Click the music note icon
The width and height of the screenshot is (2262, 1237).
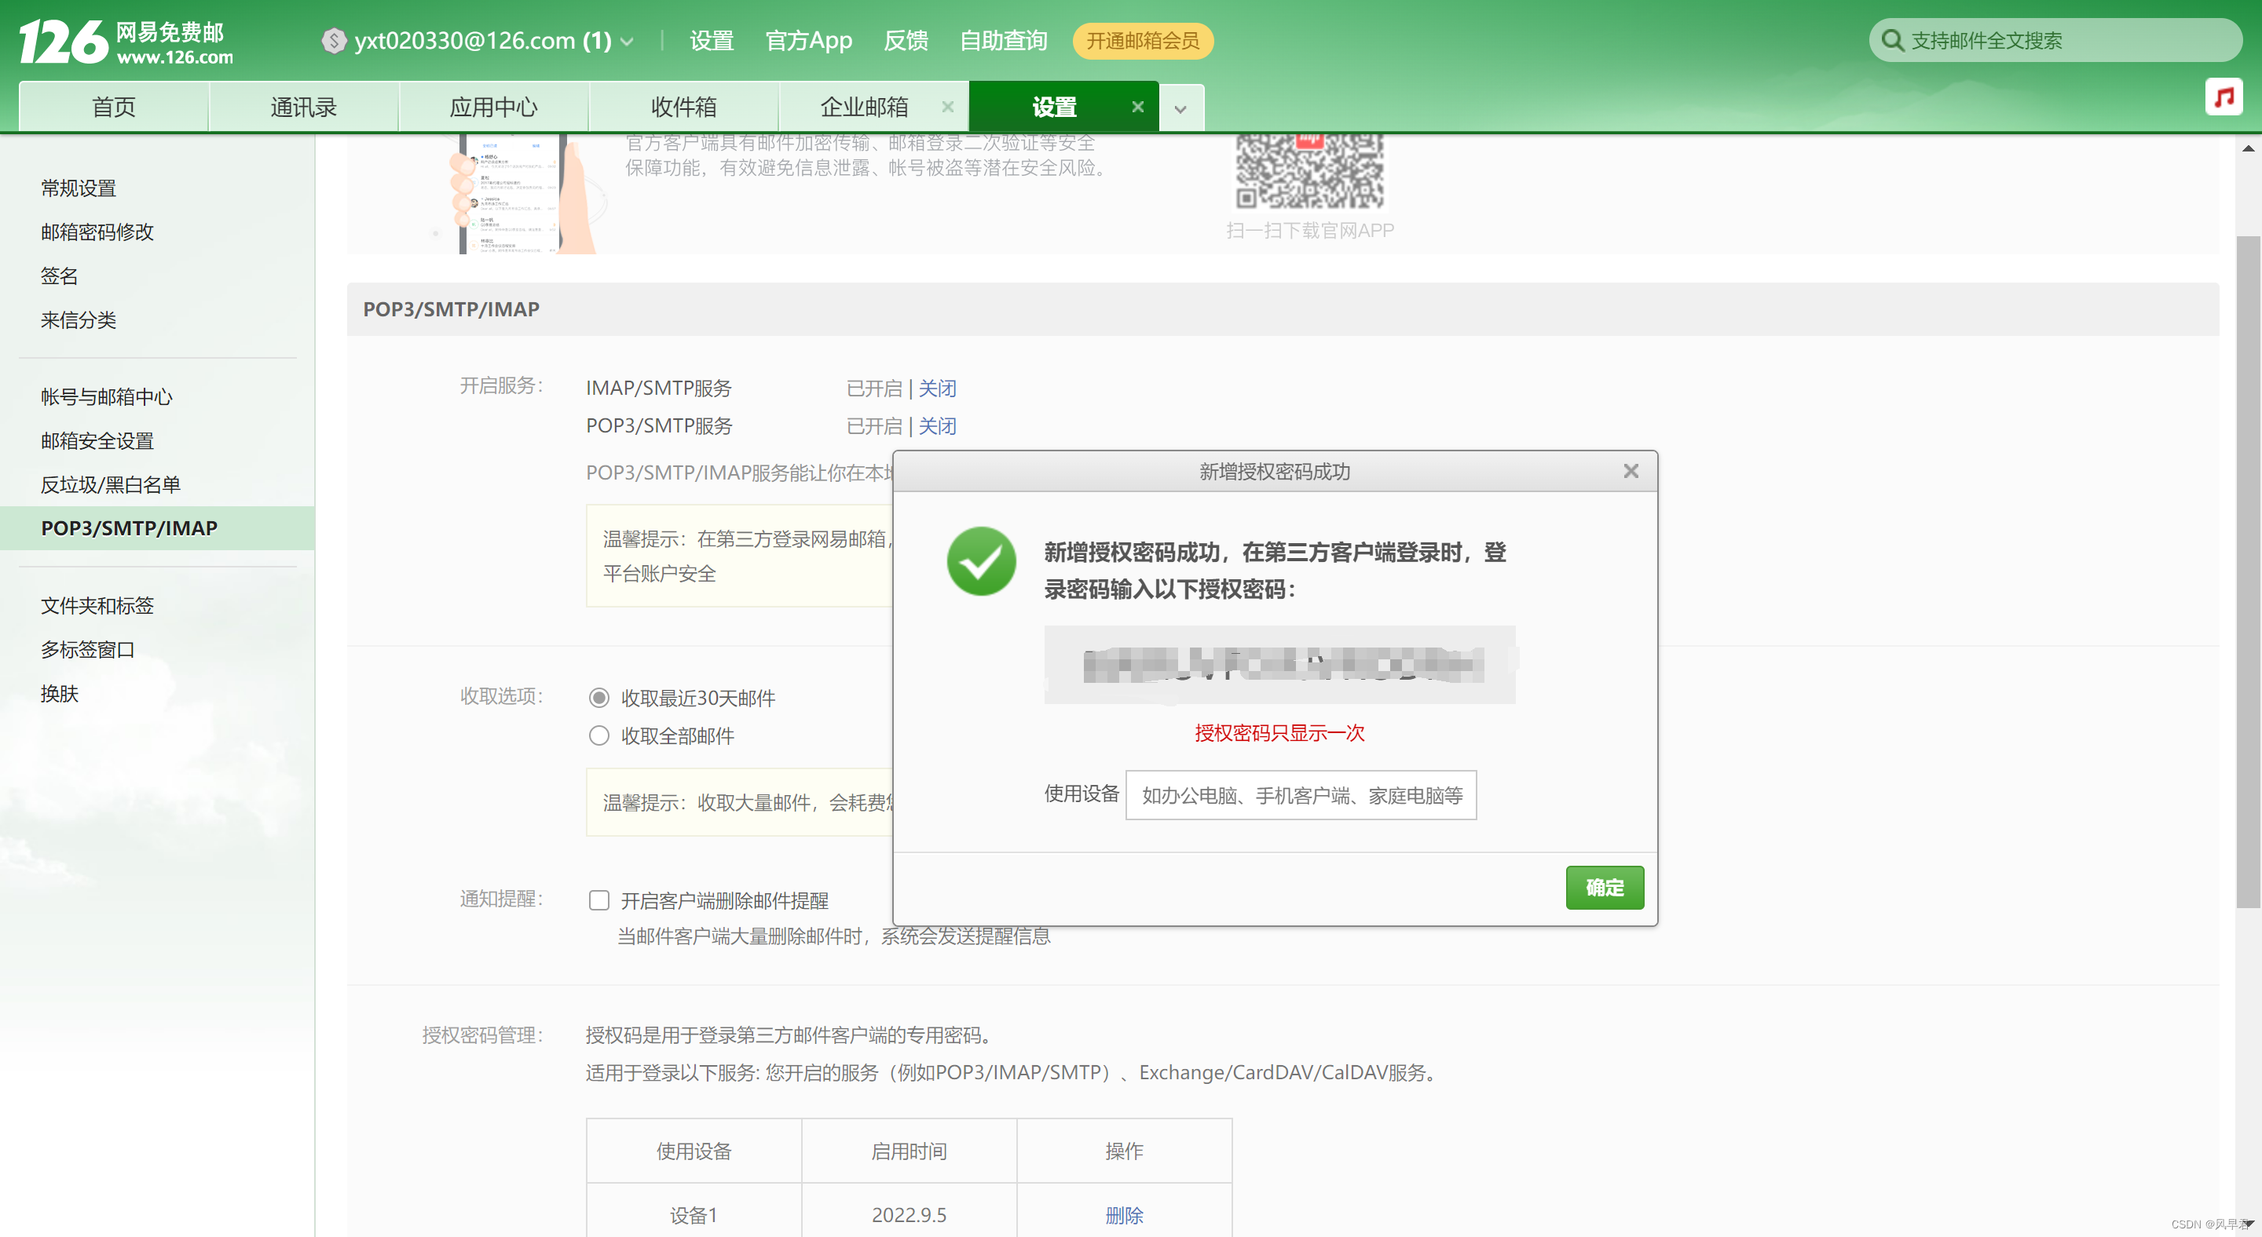(2223, 97)
